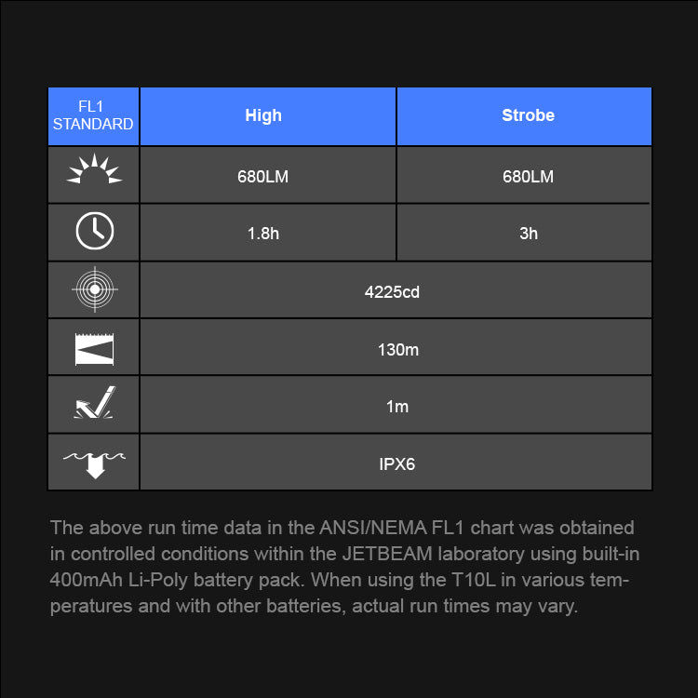Click the IPX6 water rating value
The height and width of the screenshot is (698, 698).
pyautogui.click(x=397, y=463)
